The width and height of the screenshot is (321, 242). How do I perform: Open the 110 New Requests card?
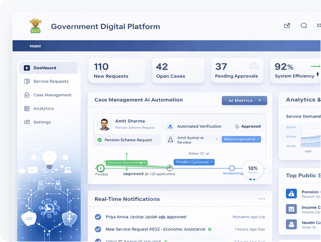(117, 70)
